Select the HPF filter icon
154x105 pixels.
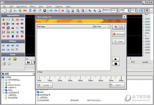click(x=13, y=46)
